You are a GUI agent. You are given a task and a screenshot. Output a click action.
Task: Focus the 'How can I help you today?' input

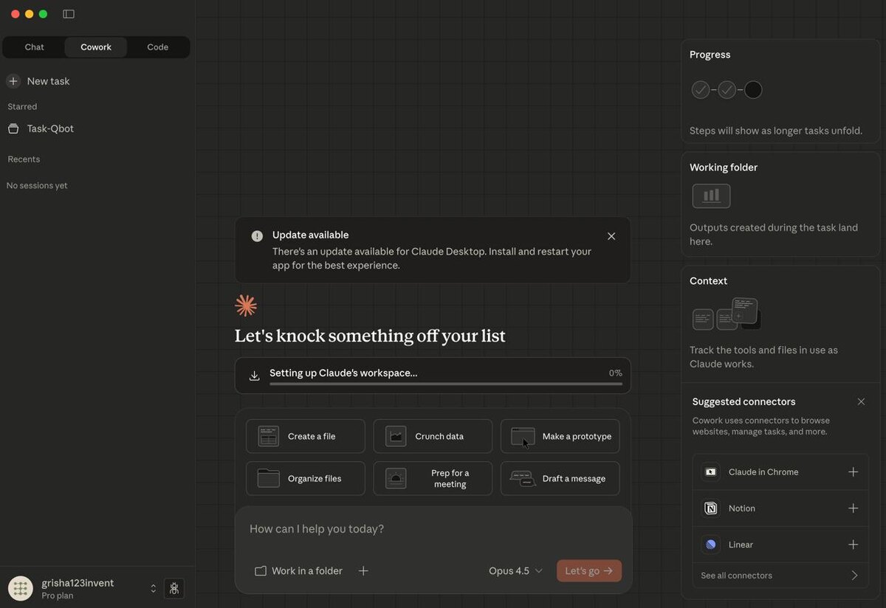click(433, 529)
